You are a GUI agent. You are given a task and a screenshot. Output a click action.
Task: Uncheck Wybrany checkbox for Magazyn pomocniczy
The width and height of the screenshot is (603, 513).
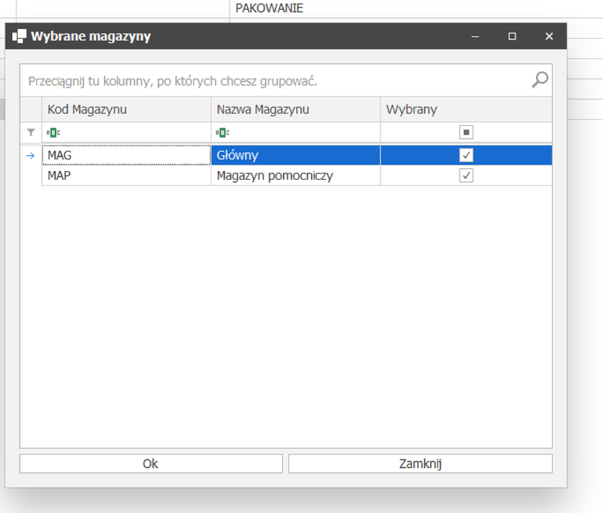pyautogui.click(x=466, y=176)
